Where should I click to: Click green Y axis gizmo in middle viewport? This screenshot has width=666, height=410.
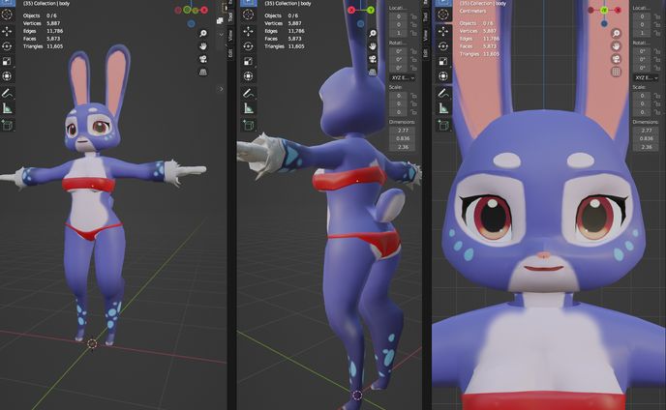click(x=371, y=10)
